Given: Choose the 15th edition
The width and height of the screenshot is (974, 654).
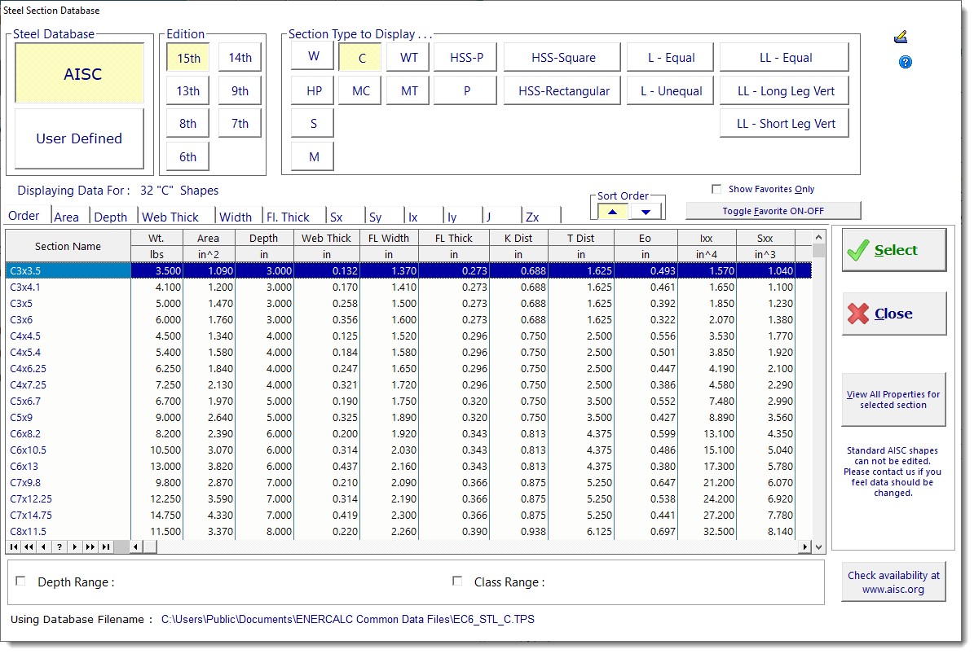Looking at the screenshot, I should (188, 58).
